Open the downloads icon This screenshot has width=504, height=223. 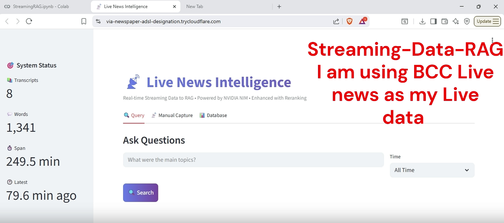click(x=423, y=21)
